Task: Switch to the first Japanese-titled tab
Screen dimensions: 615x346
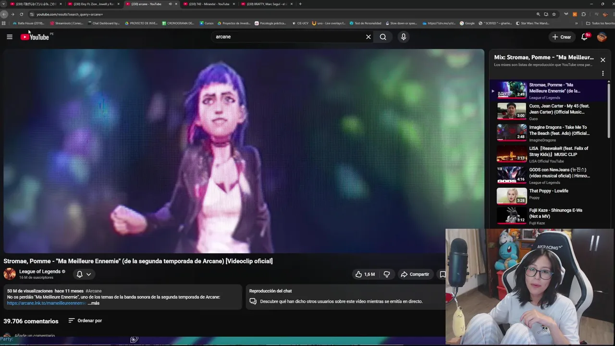Action: [36, 4]
